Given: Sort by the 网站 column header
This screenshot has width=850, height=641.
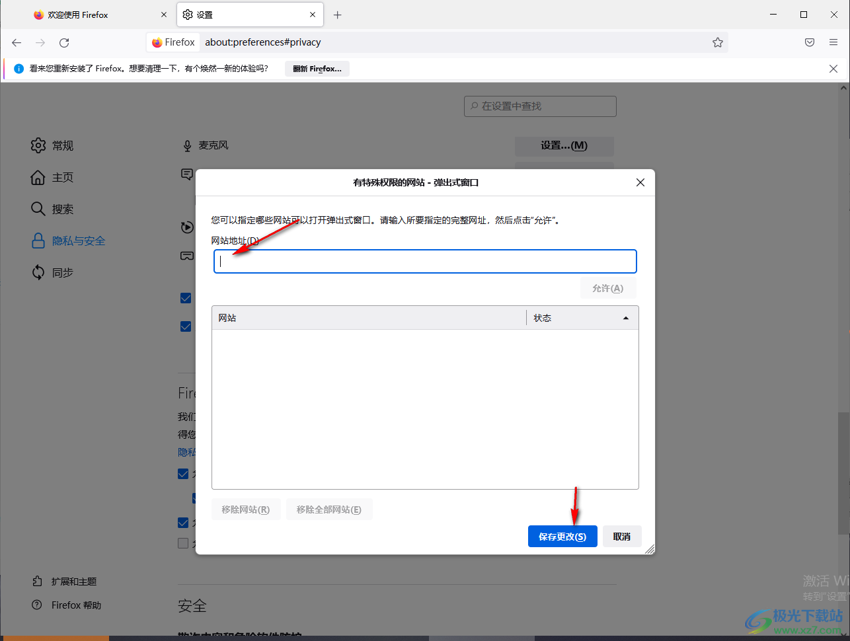Looking at the screenshot, I should tap(369, 318).
